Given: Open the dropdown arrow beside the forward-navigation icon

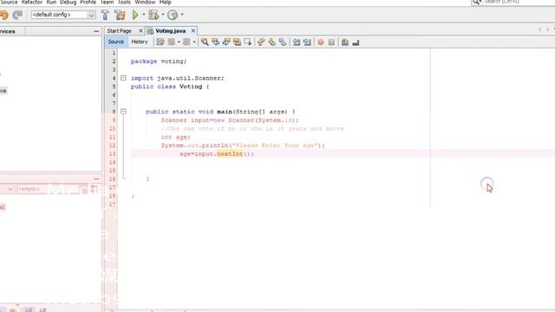Looking at the screenshot, I should click(194, 42).
